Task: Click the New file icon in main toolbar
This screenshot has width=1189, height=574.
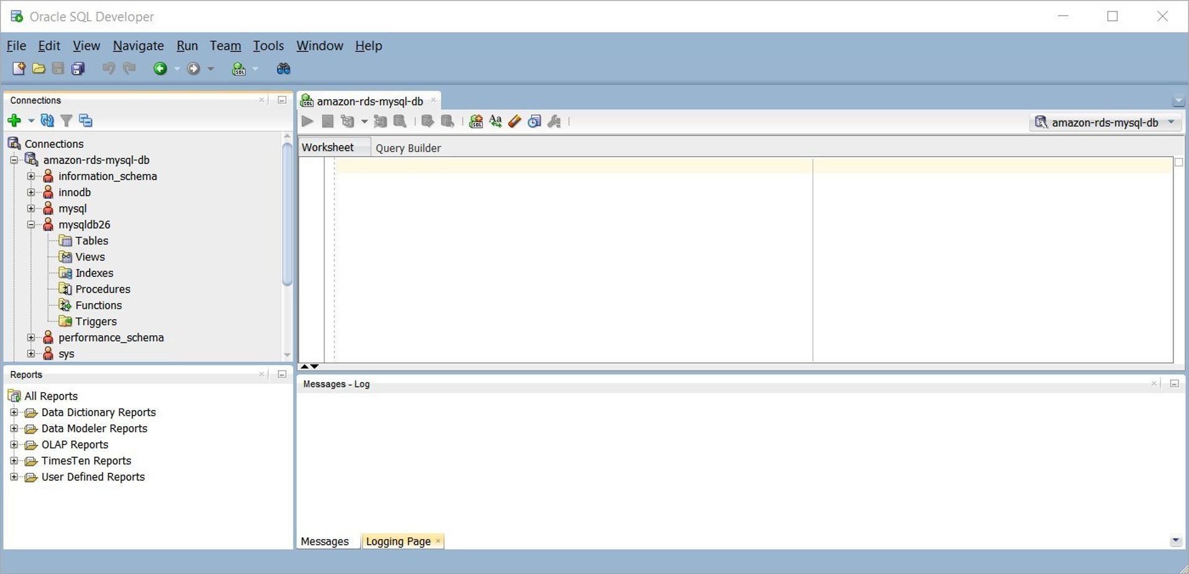Action: point(19,68)
